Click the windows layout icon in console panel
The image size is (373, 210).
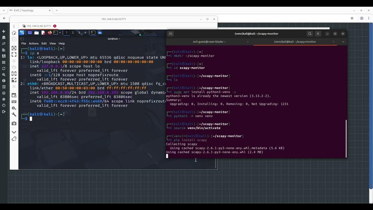(14, 95)
